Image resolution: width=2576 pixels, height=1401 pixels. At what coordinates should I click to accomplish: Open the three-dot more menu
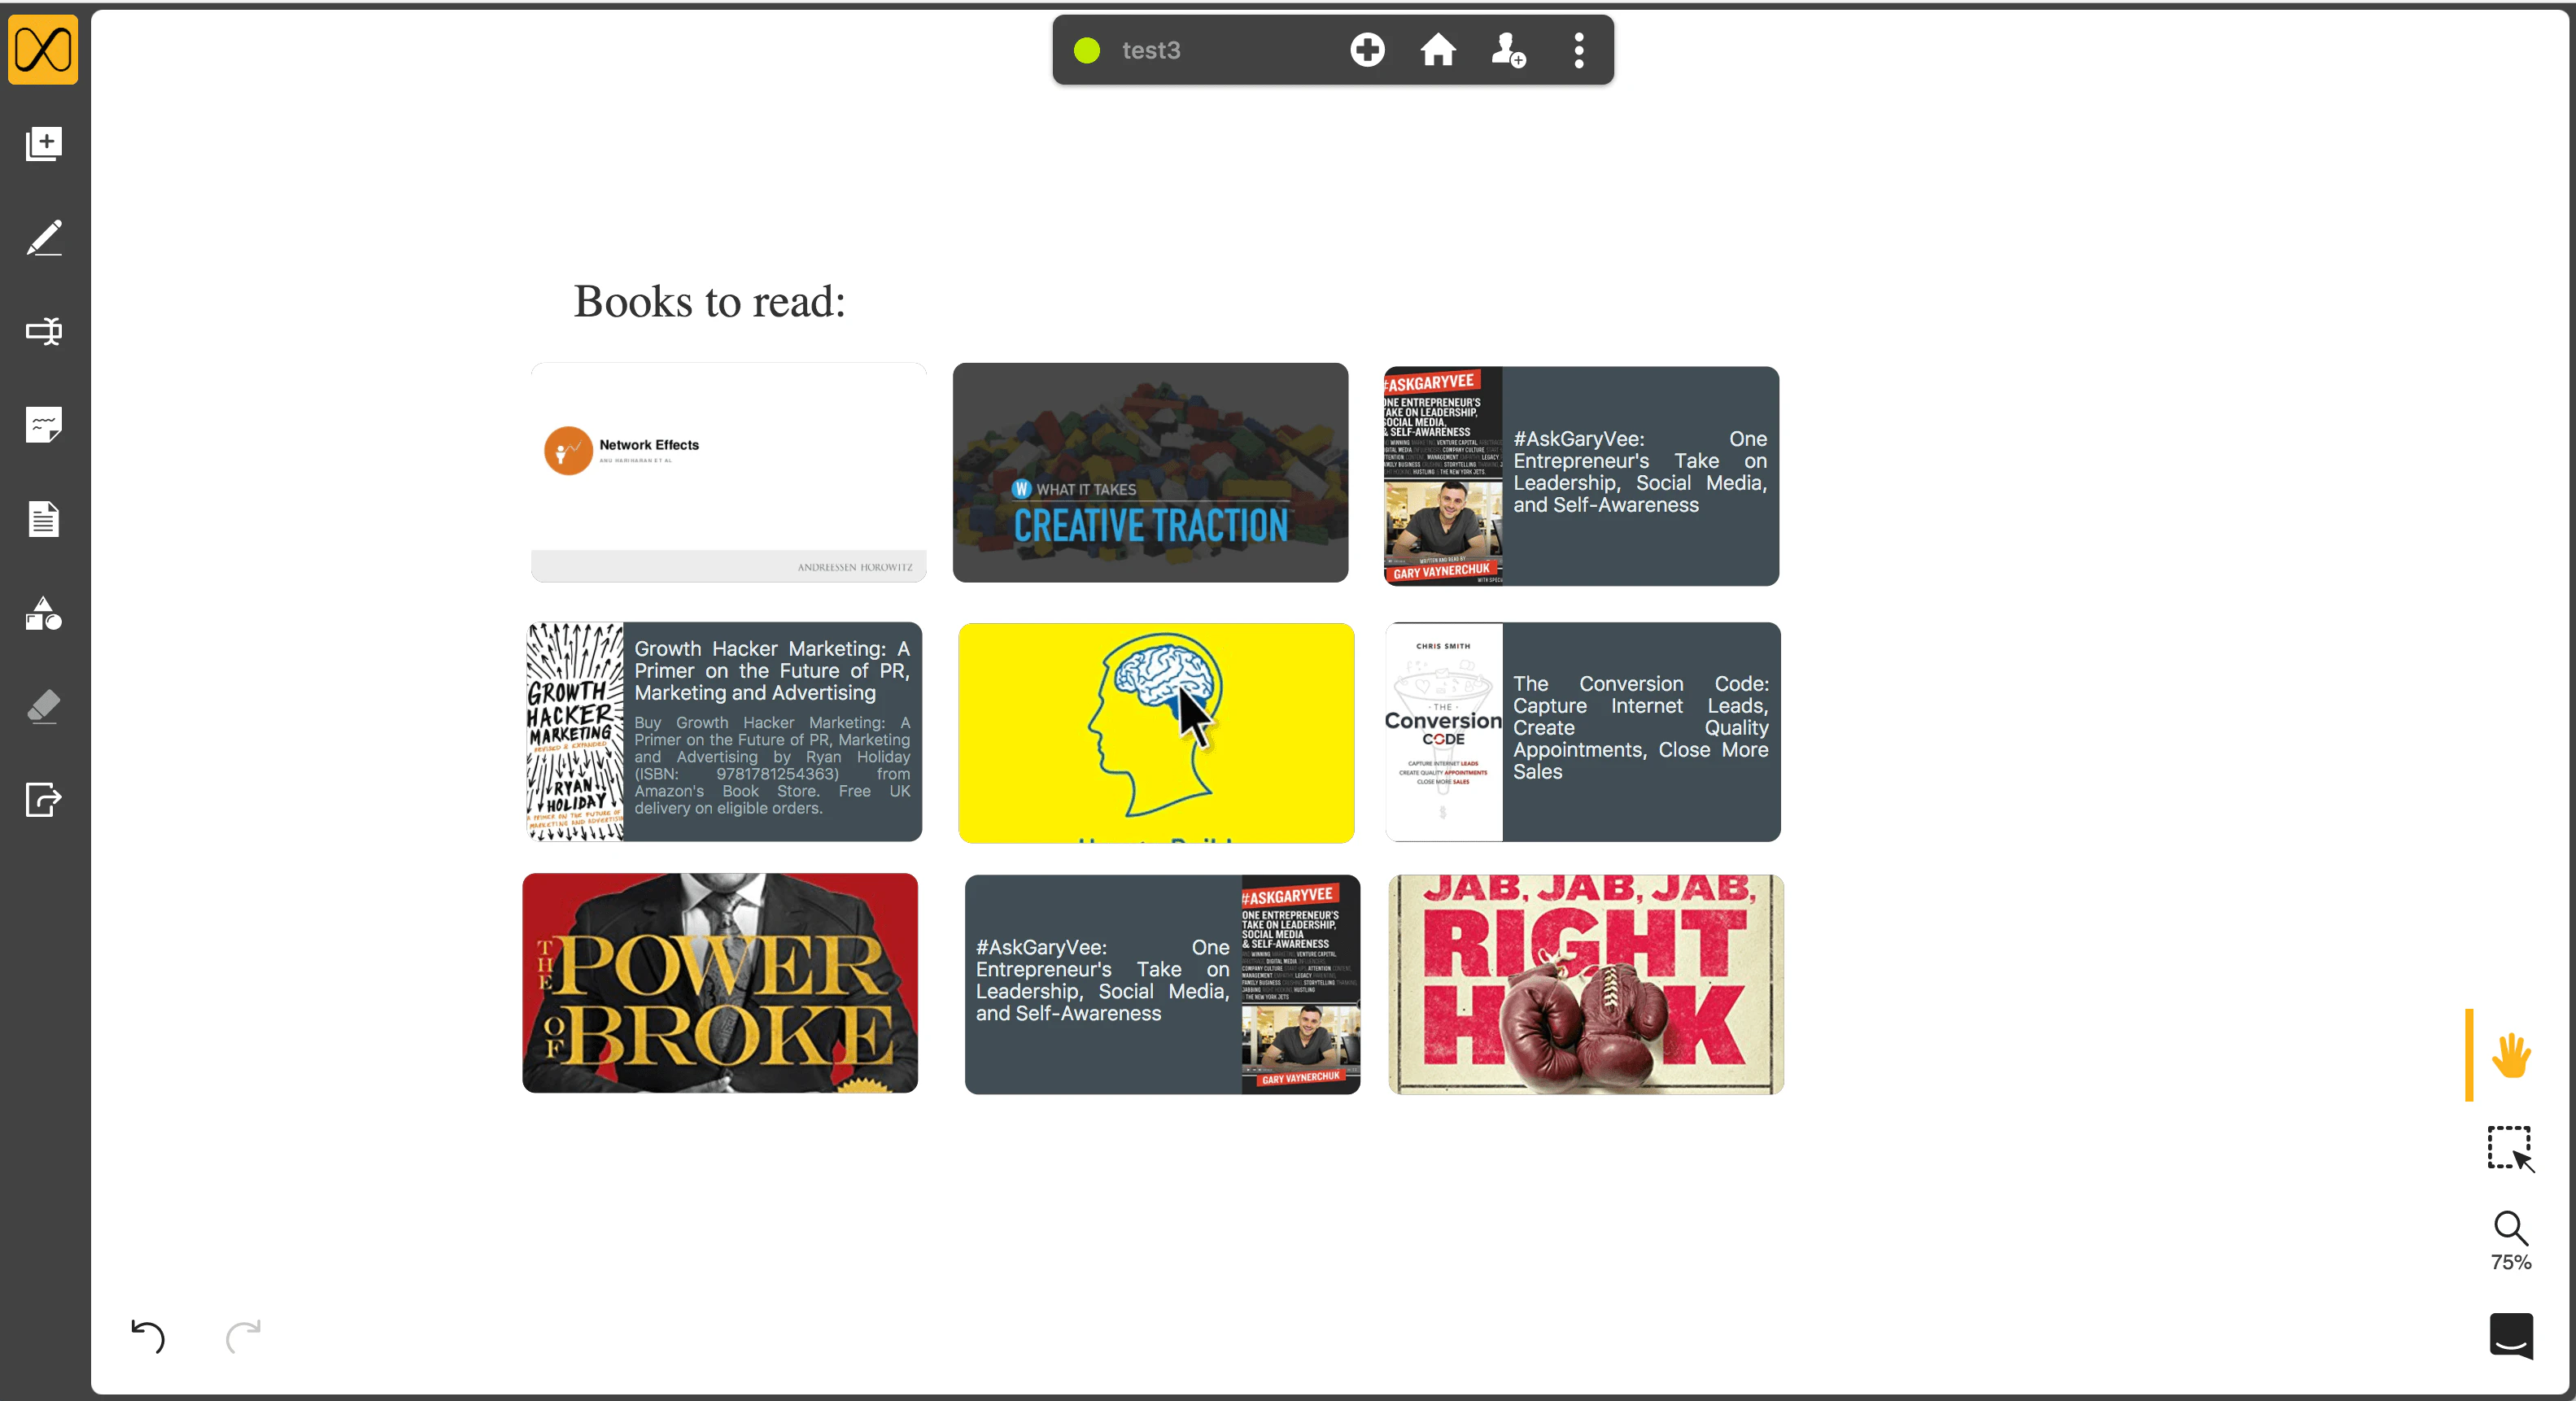tap(1579, 50)
